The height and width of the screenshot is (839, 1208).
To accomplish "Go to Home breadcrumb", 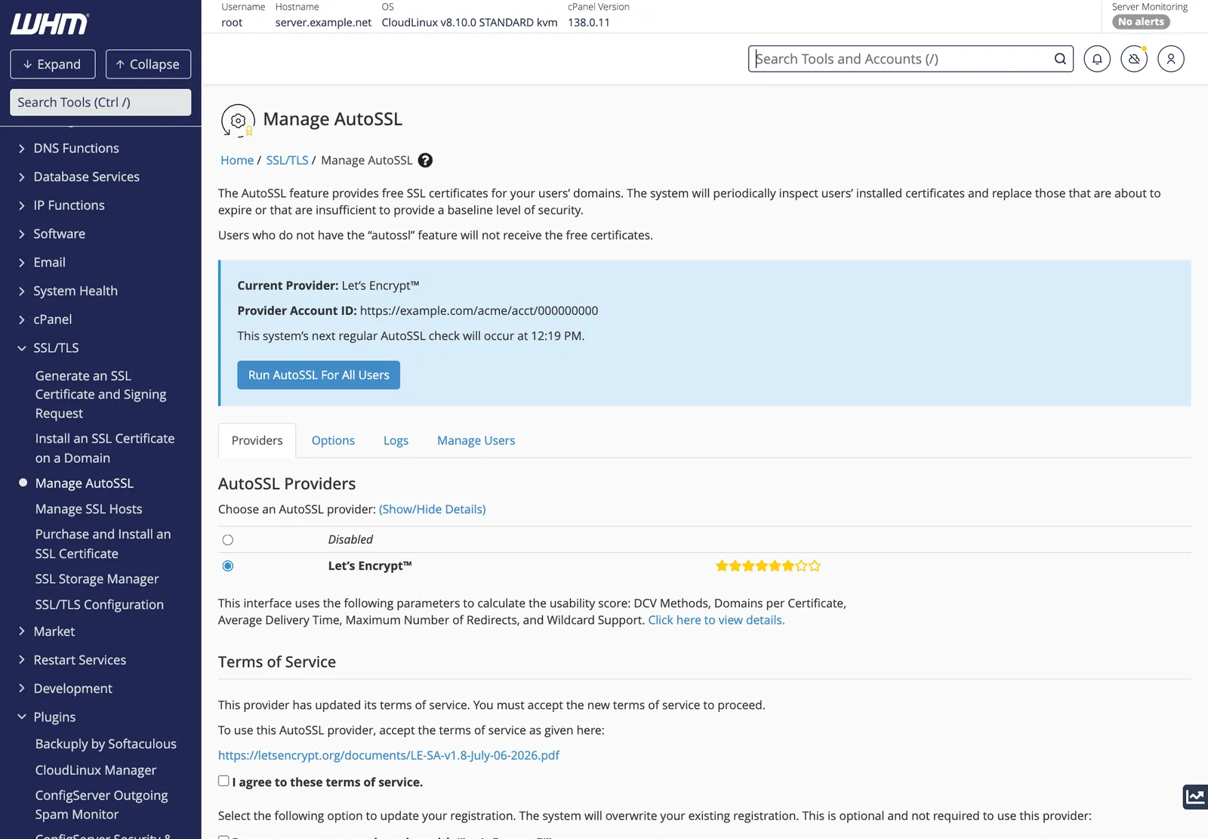I will point(237,160).
